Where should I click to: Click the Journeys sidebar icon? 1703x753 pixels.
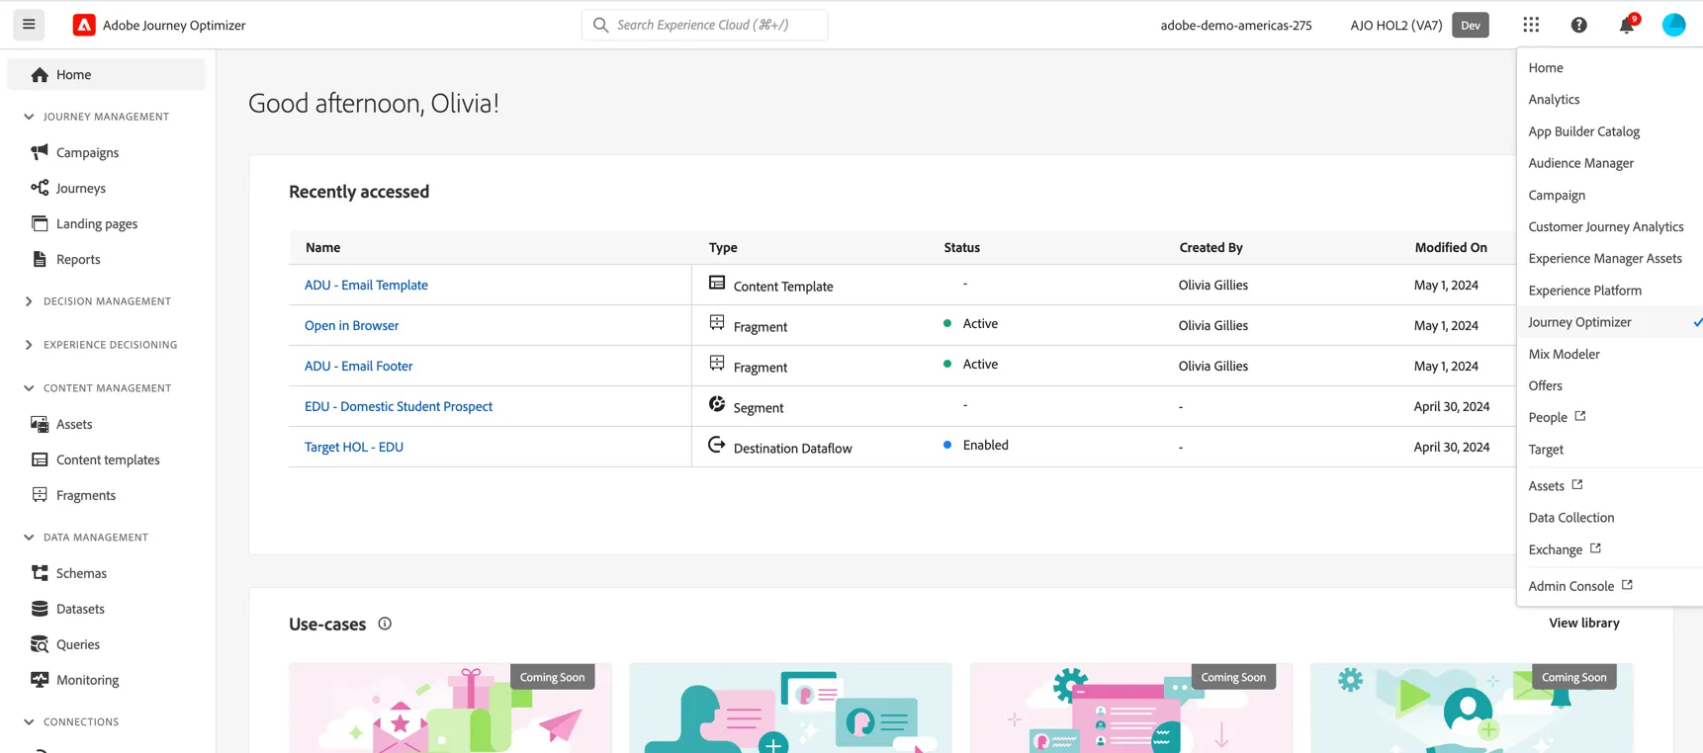[x=40, y=188]
